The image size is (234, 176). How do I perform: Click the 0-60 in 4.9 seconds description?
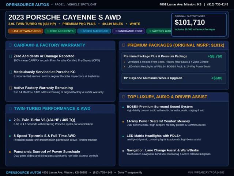tap(53, 124)
